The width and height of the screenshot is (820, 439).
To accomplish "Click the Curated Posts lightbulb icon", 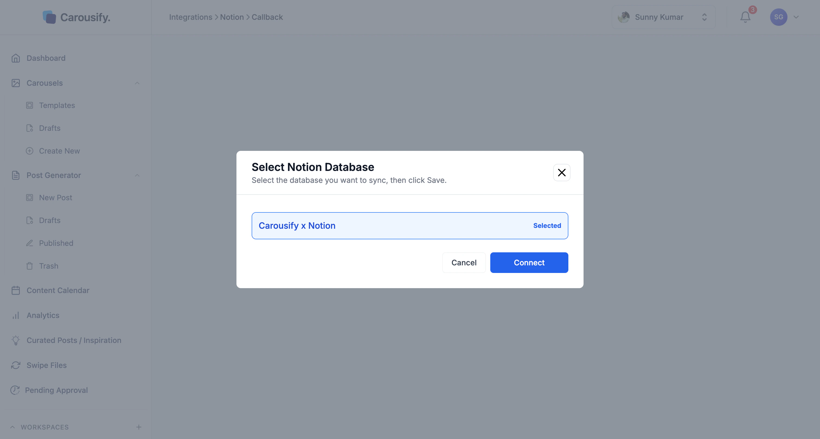I will point(16,340).
